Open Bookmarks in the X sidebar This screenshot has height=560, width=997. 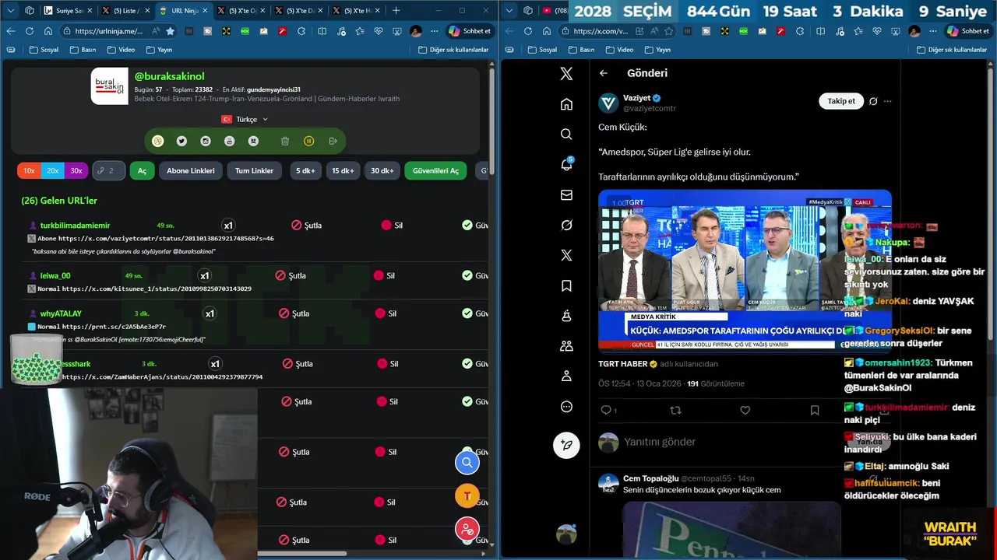pyautogui.click(x=566, y=285)
